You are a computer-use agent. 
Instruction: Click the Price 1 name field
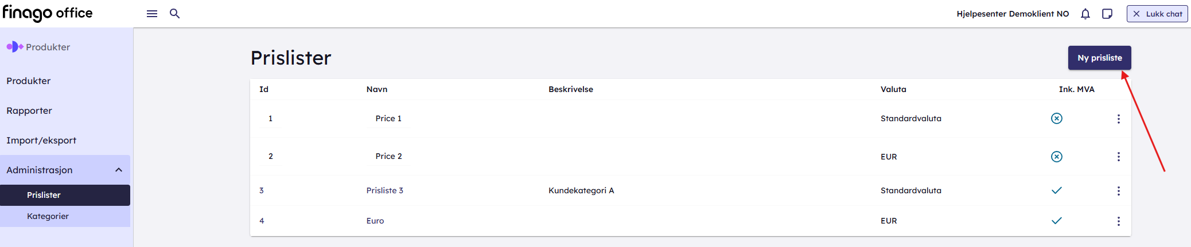coord(388,118)
